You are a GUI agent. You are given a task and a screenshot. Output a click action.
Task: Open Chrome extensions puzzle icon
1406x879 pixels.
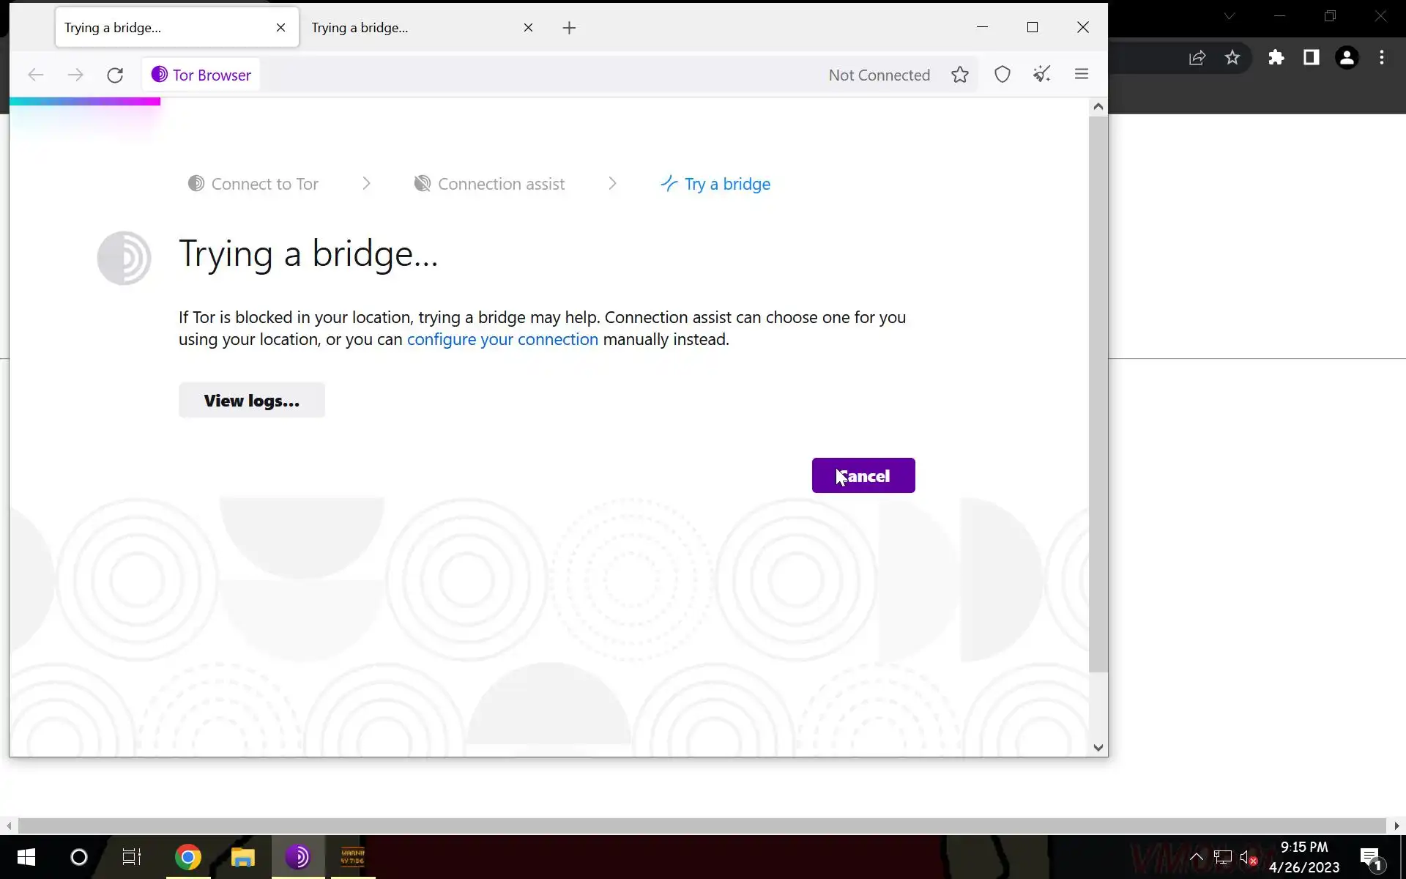pyautogui.click(x=1276, y=58)
